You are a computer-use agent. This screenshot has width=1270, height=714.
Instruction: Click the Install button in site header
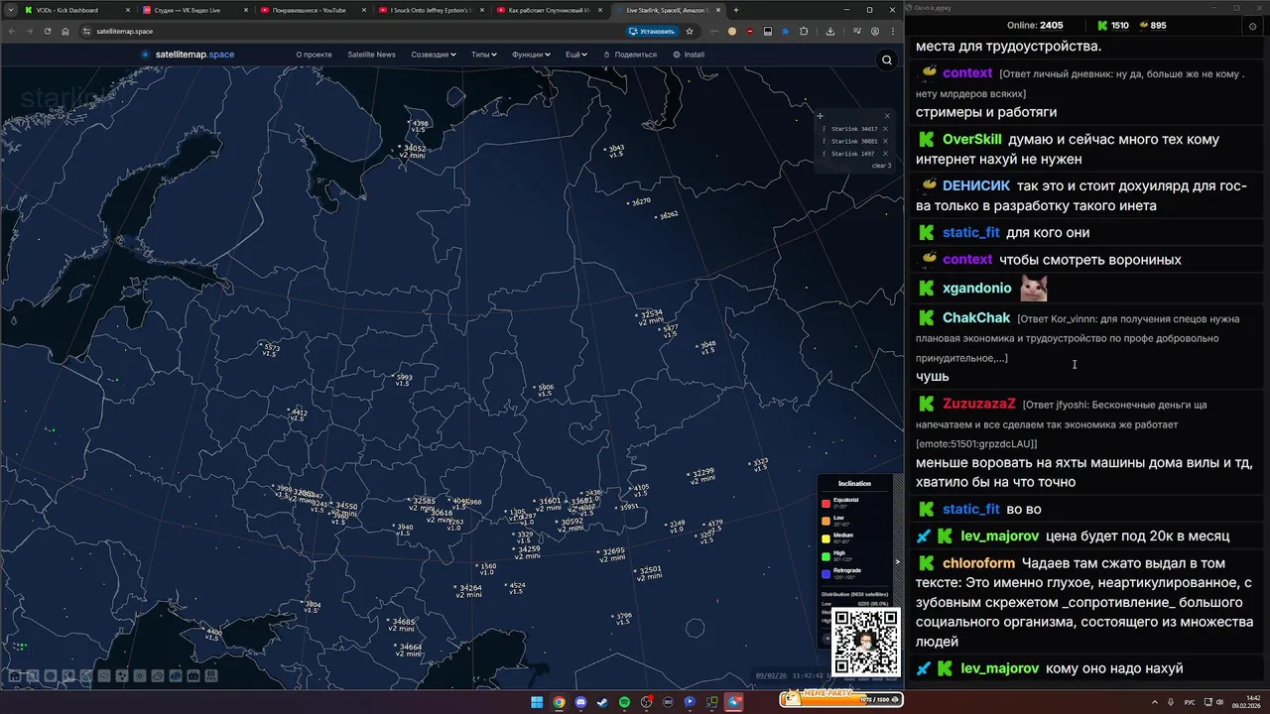click(x=689, y=55)
